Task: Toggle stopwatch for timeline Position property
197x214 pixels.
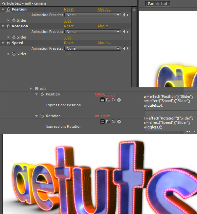Action: (x=42, y=94)
